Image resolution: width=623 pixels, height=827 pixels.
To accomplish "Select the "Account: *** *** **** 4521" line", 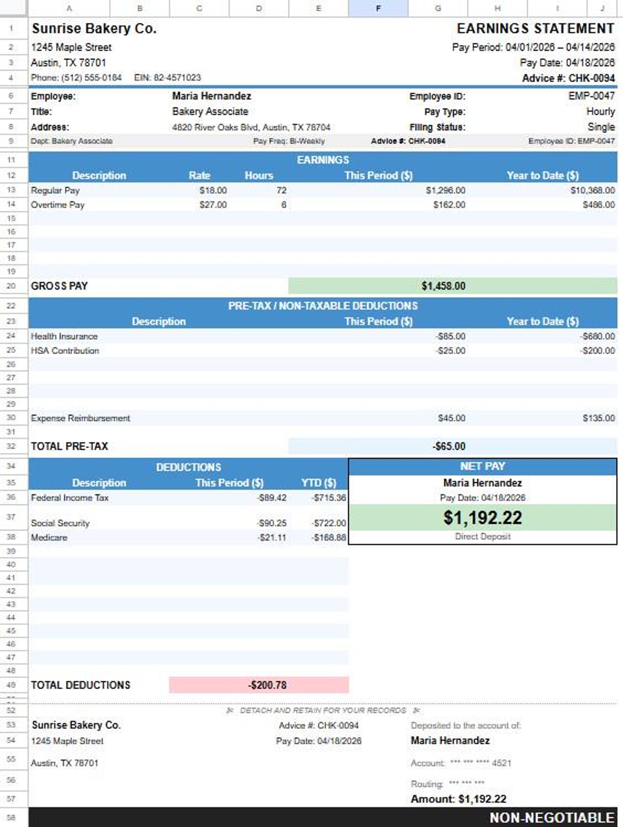I will pos(461,763).
